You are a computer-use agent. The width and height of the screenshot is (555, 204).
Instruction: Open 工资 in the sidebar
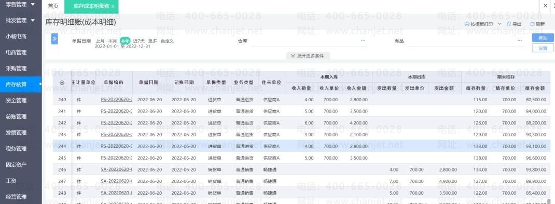(11, 180)
